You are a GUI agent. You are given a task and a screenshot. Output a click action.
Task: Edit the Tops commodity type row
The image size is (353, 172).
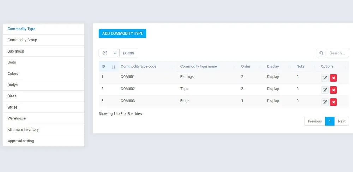click(325, 90)
